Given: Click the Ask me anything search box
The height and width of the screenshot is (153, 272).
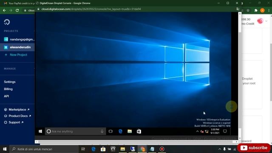Looking at the screenshot, I should point(75,131).
